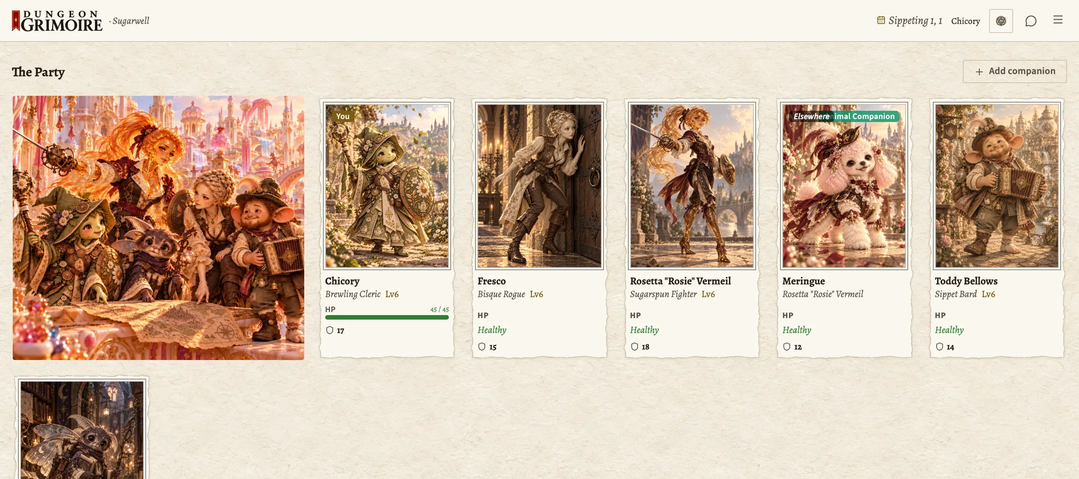Click Chicory's green HP bar
Image resolution: width=1079 pixels, height=479 pixels.
pyautogui.click(x=387, y=317)
